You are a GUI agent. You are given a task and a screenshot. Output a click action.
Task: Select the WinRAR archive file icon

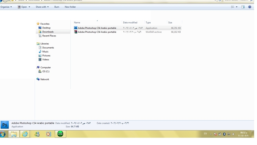(76, 32)
